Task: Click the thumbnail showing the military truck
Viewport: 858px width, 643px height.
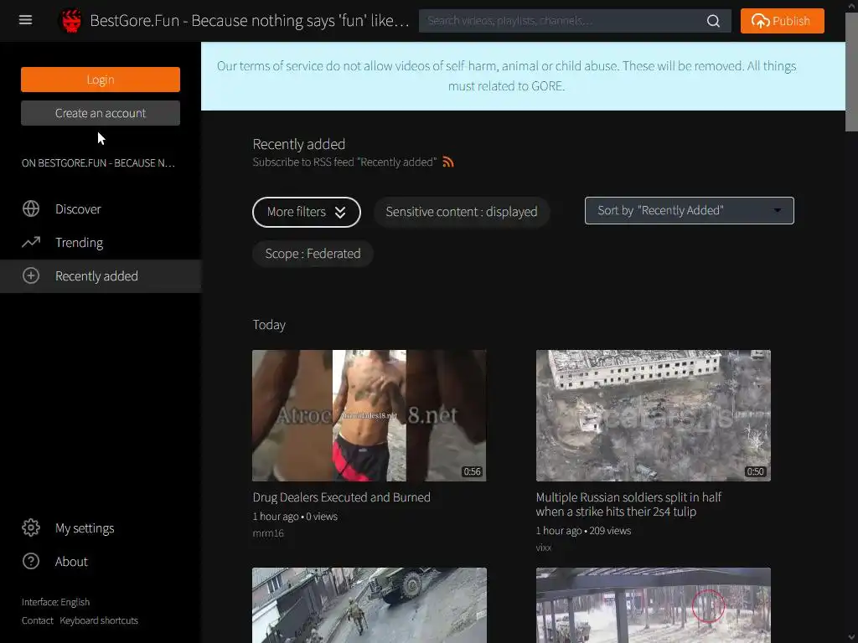Action: [370, 605]
